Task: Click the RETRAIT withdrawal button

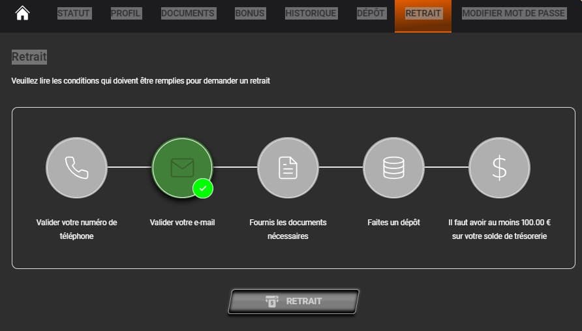Action: 294,301
